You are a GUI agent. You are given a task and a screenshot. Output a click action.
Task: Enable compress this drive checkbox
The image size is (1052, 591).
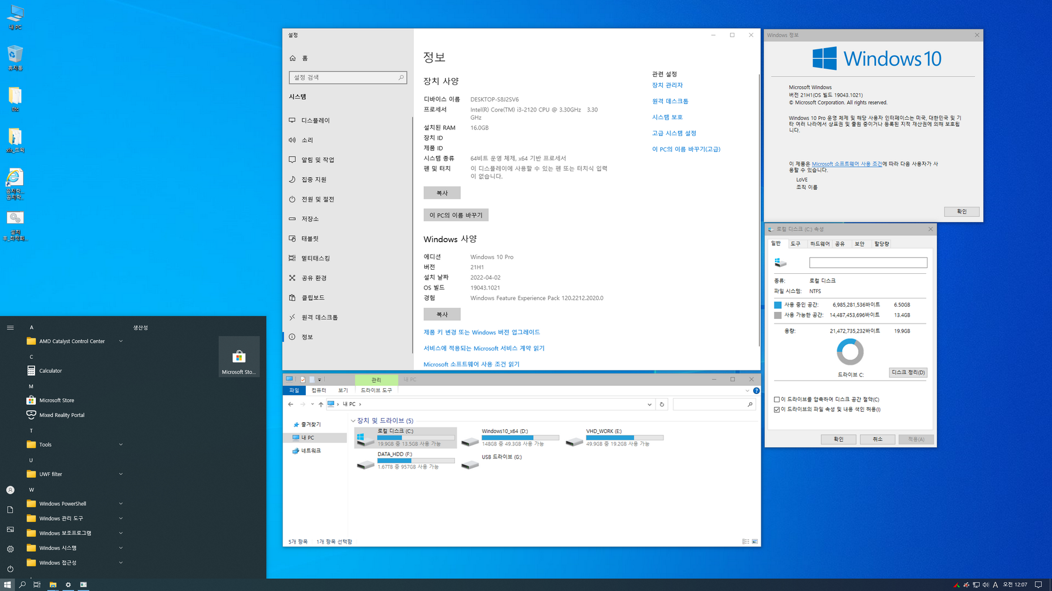pyautogui.click(x=777, y=399)
